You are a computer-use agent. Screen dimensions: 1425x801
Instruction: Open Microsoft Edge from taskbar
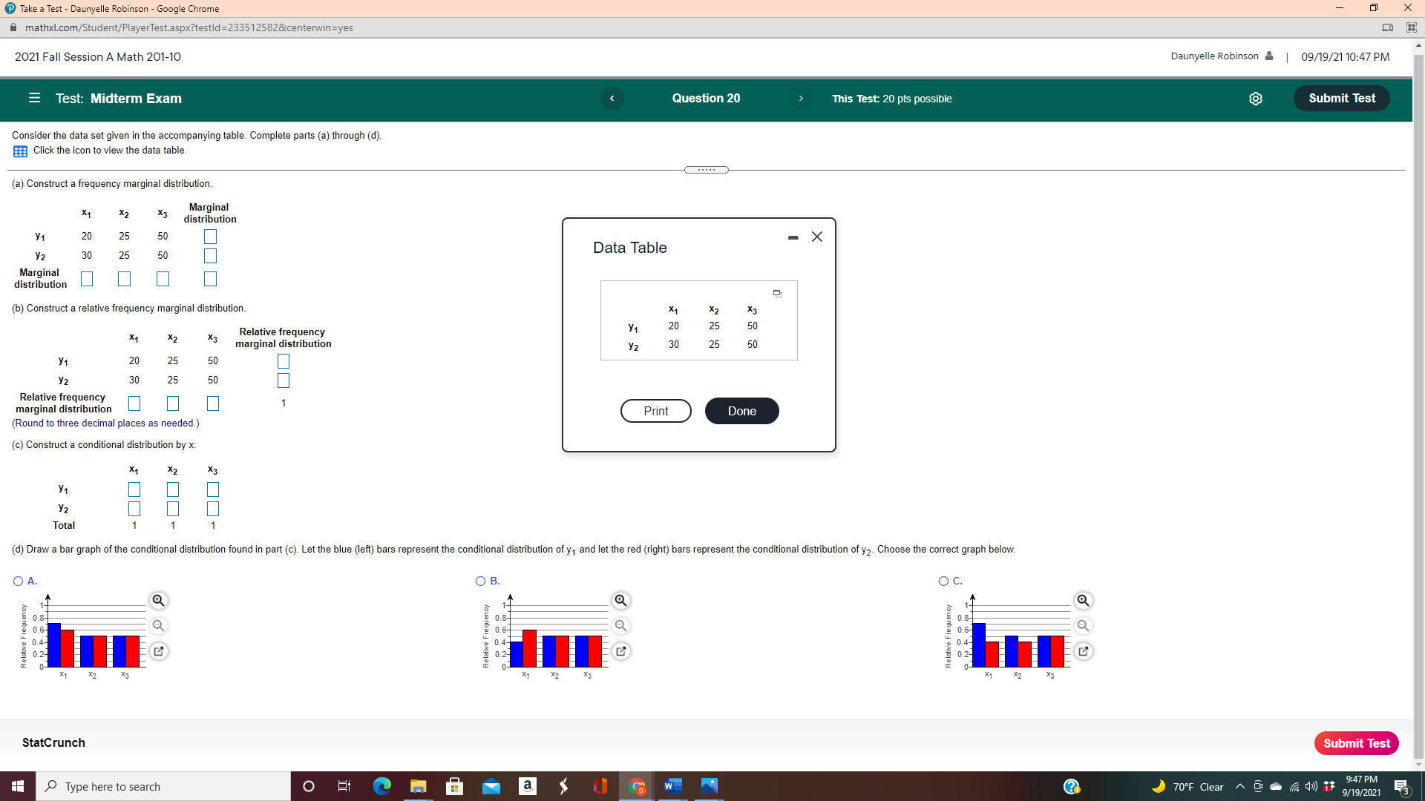pyautogui.click(x=381, y=786)
